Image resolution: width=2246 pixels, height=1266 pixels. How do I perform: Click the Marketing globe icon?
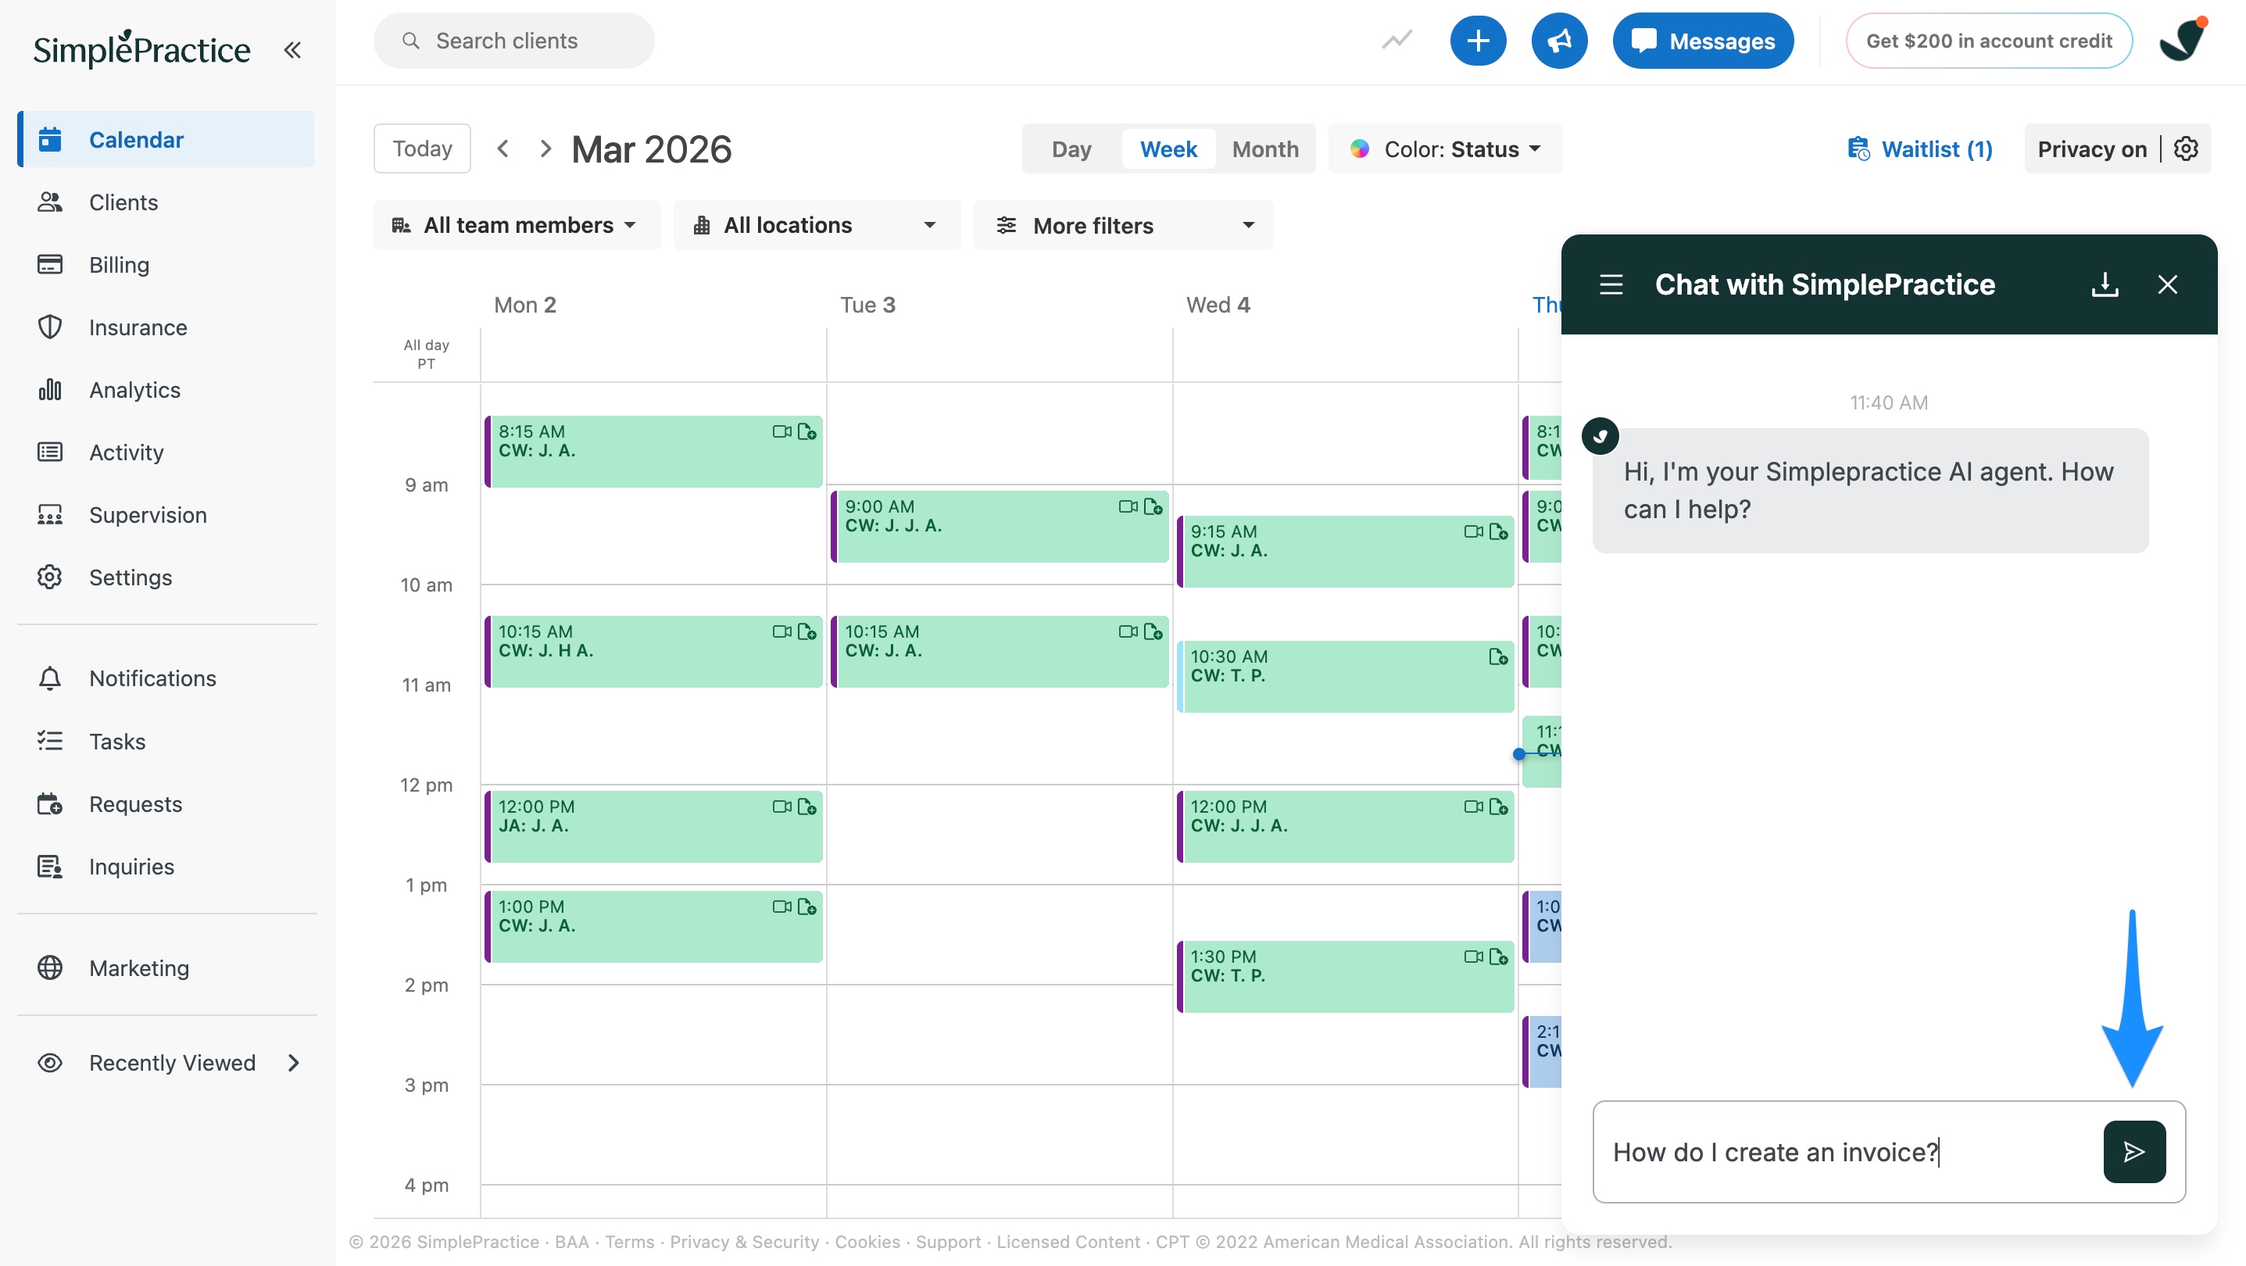(50, 967)
